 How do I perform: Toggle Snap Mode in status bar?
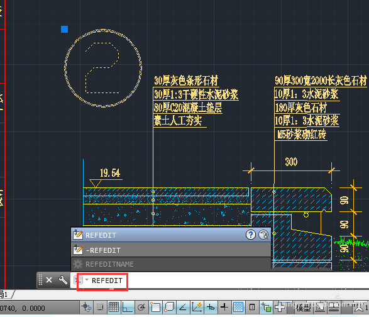[x=100, y=307]
